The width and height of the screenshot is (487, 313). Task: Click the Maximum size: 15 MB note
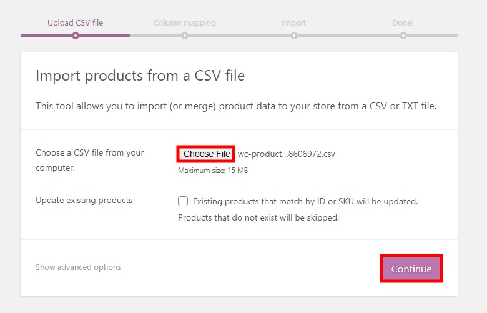(x=213, y=171)
